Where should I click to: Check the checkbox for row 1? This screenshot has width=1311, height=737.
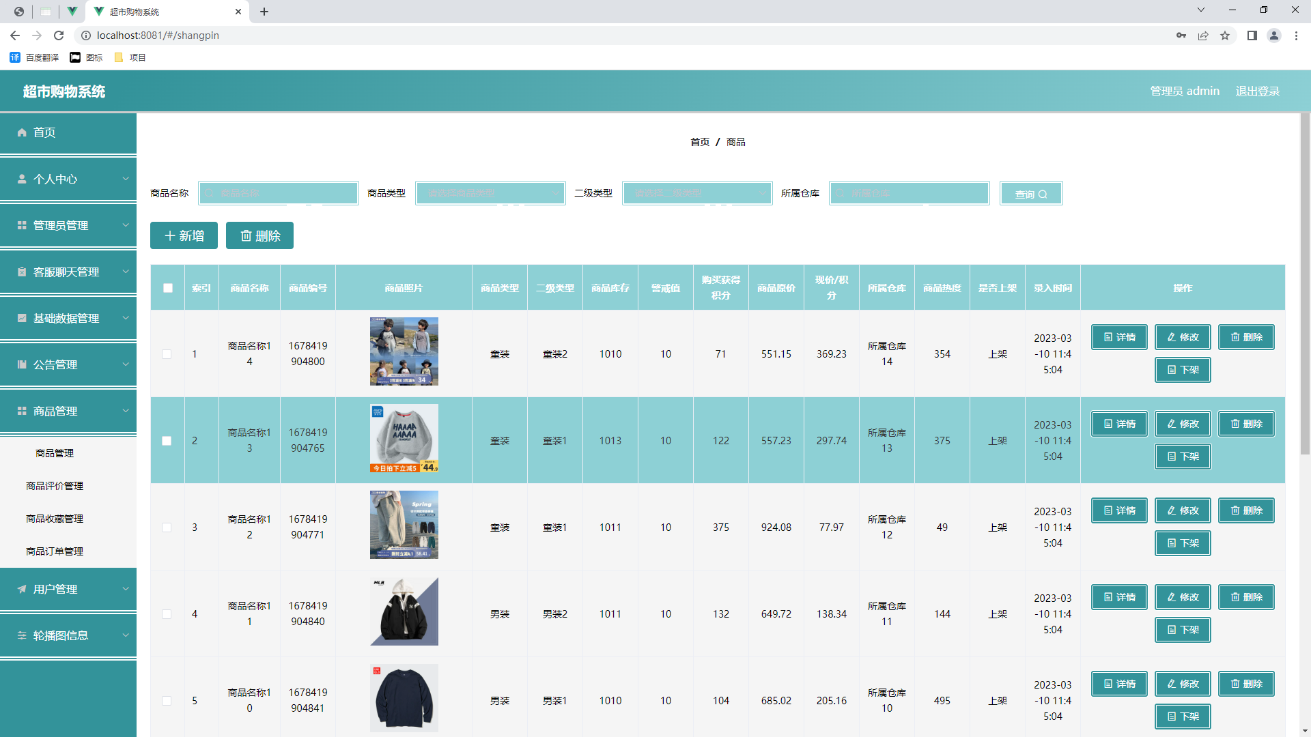[167, 354]
